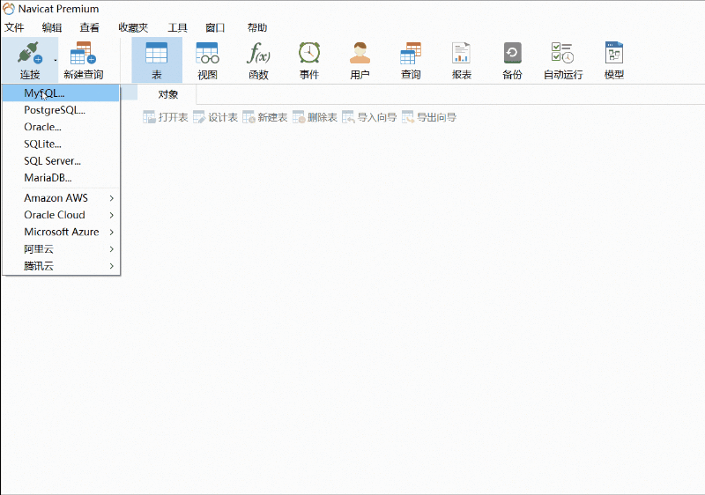Choose SQL Server... connection type
The width and height of the screenshot is (705, 495).
coord(61,161)
